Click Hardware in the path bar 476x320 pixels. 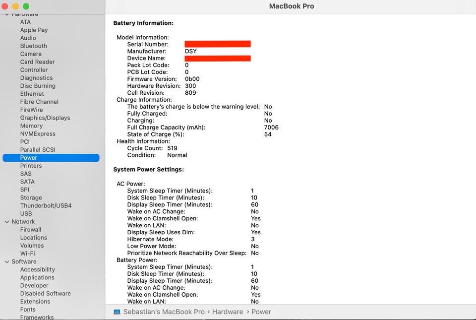228,312
